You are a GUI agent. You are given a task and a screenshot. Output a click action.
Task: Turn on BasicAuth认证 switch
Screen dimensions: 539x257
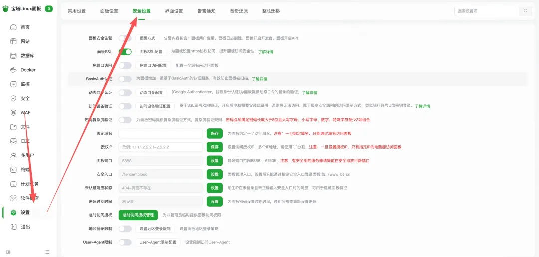(x=125, y=79)
